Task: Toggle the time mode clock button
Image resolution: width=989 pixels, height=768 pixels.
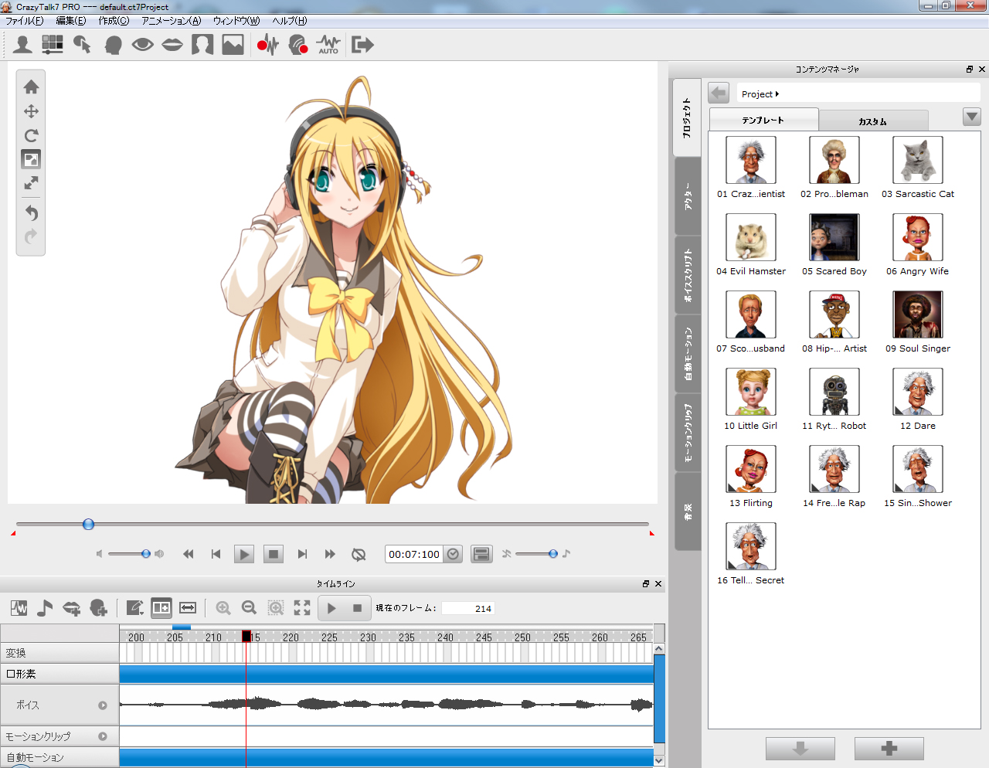Action: [453, 554]
